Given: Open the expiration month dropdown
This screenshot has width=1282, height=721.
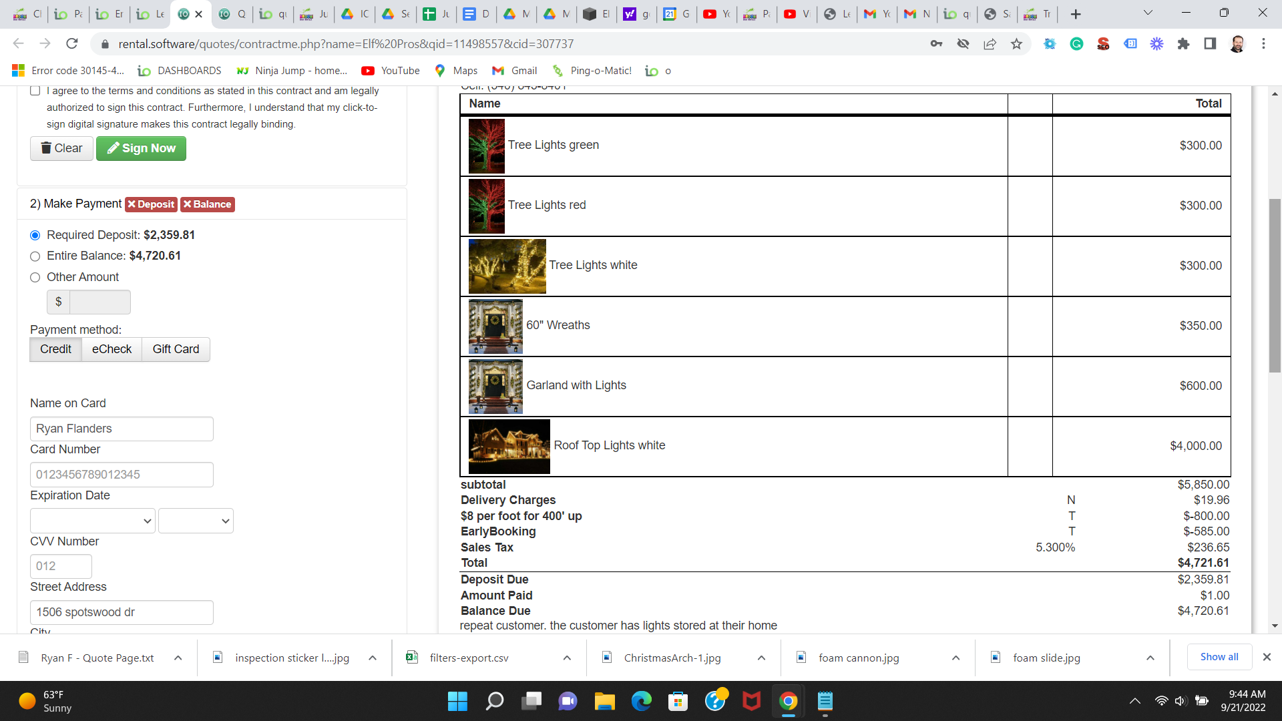Looking at the screenshot, I should 92,521.
